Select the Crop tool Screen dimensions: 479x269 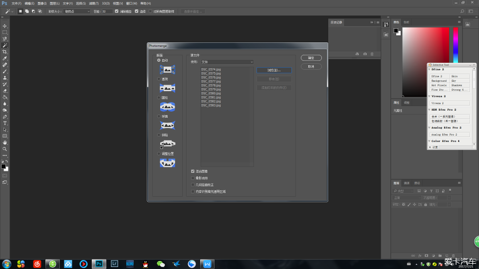pyautogui.click(x=5, y=52)
